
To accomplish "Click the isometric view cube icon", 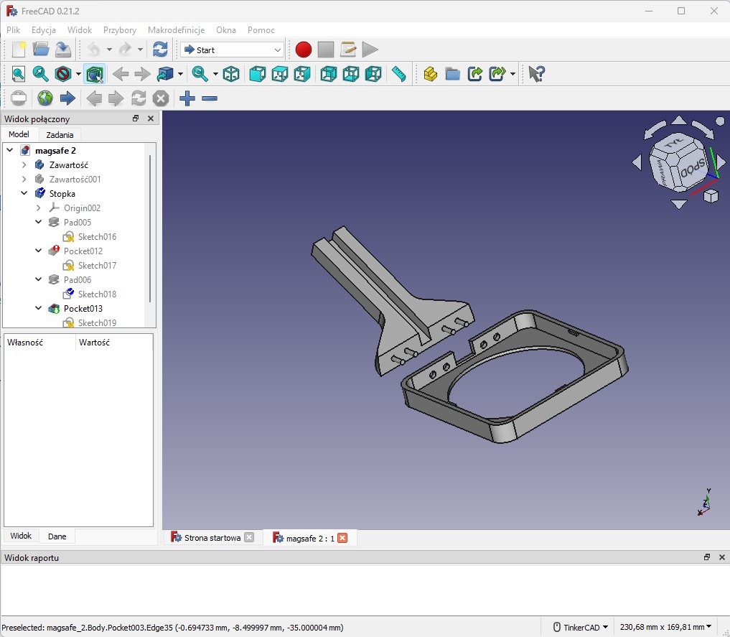I will (x=231, y=74).
